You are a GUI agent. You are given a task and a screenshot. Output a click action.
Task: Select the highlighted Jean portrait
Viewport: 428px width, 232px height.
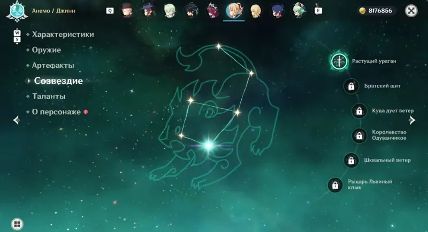[x=234, y=11]
